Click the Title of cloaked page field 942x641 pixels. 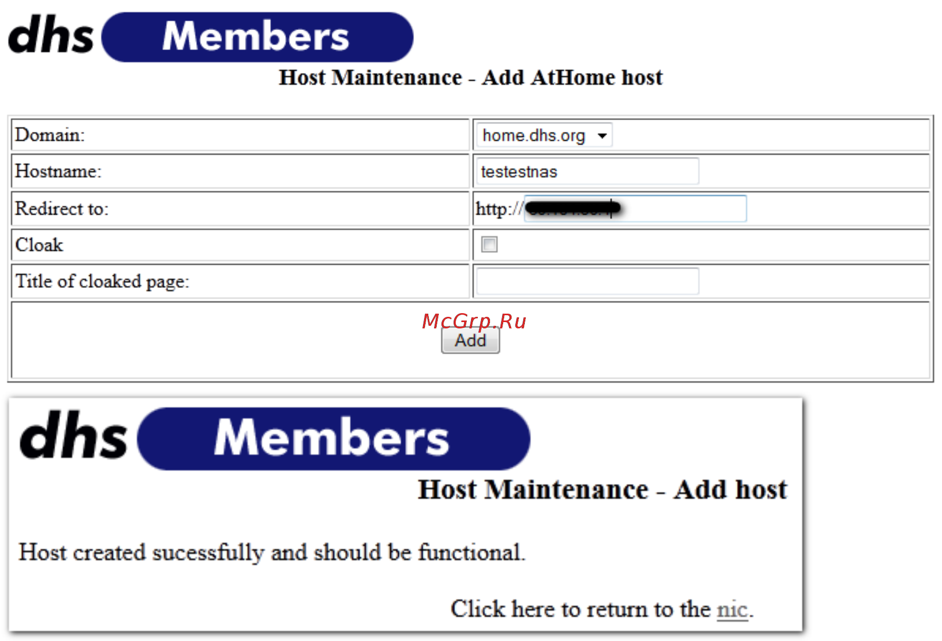[588, 281]
